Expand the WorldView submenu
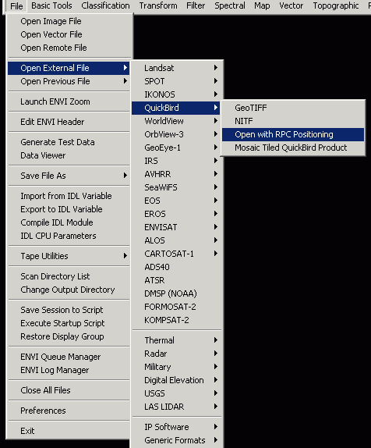 pyautogui.click(x=176, y=121)
